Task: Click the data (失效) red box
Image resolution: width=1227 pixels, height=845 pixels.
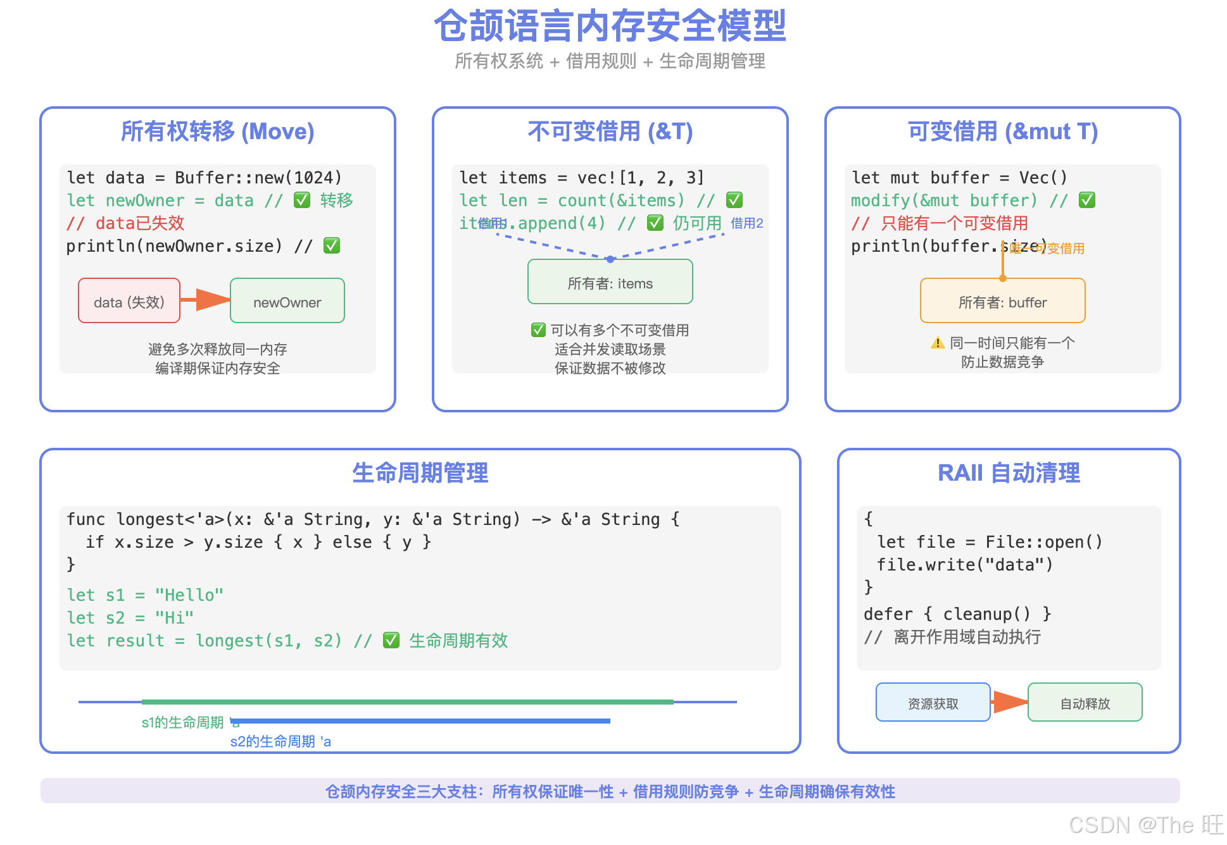Action: click(129, 301)
